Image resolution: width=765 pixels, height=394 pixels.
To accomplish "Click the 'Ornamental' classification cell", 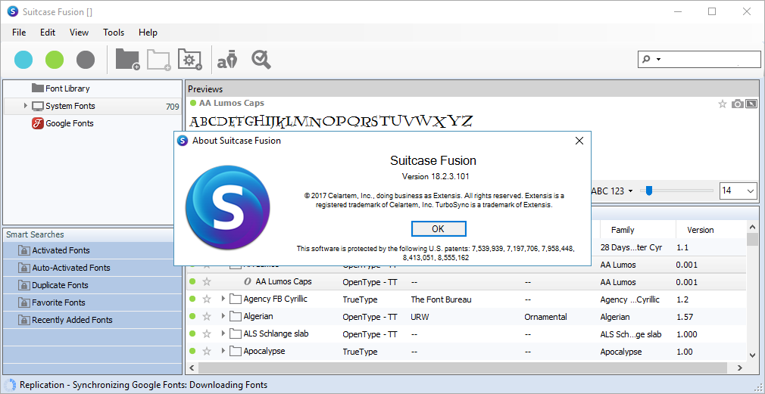I will point(545,317).
